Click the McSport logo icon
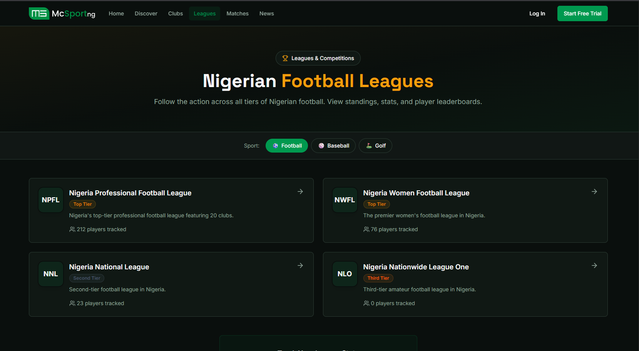The width and height of the screenshot is (639, 351). pos(39,13)
